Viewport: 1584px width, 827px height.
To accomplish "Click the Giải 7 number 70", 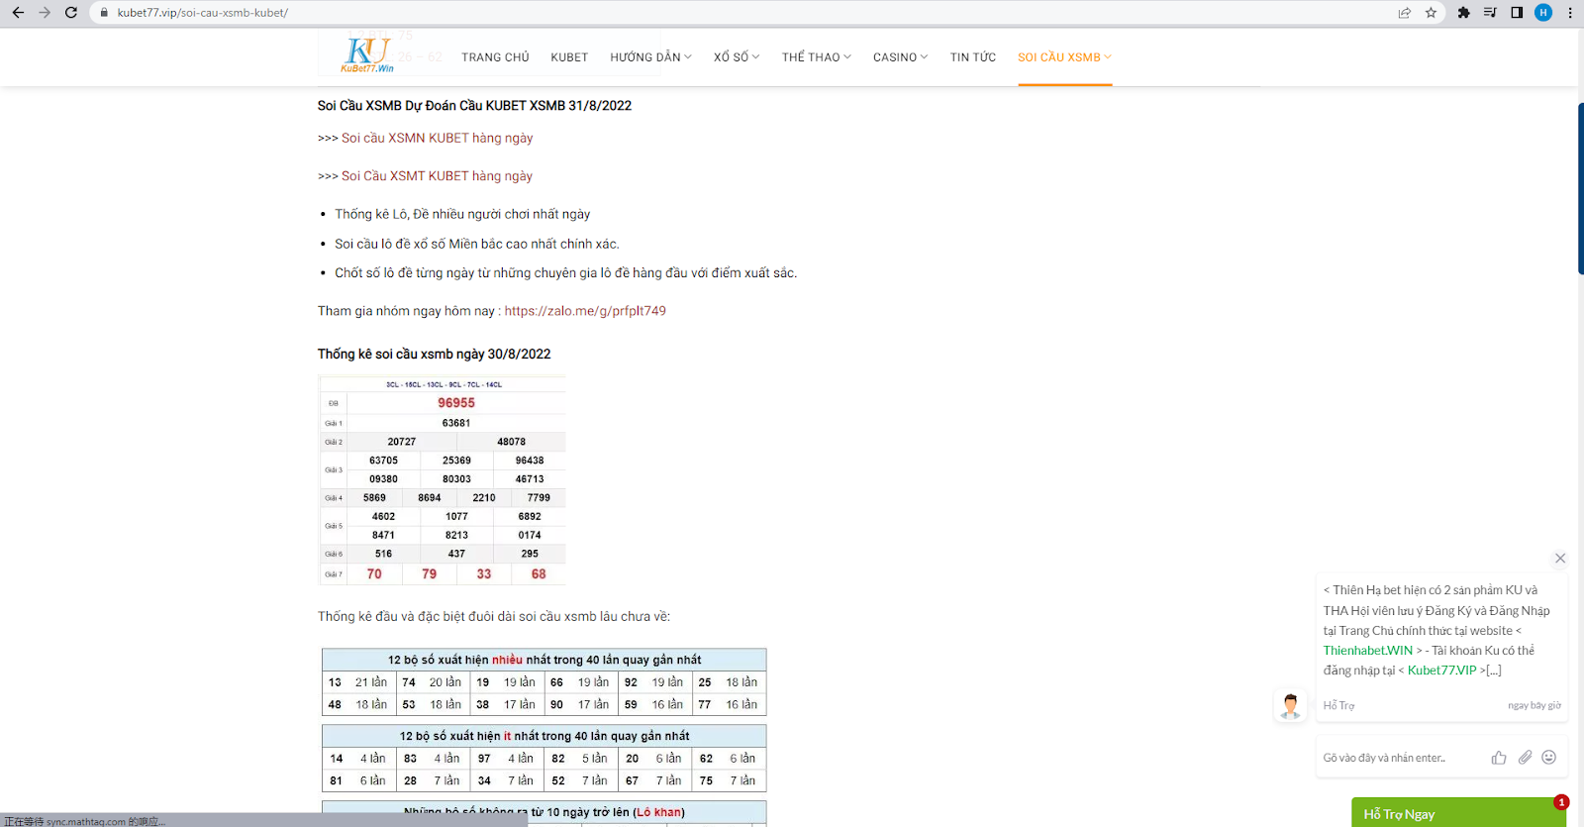I will [x=374, y=573].
